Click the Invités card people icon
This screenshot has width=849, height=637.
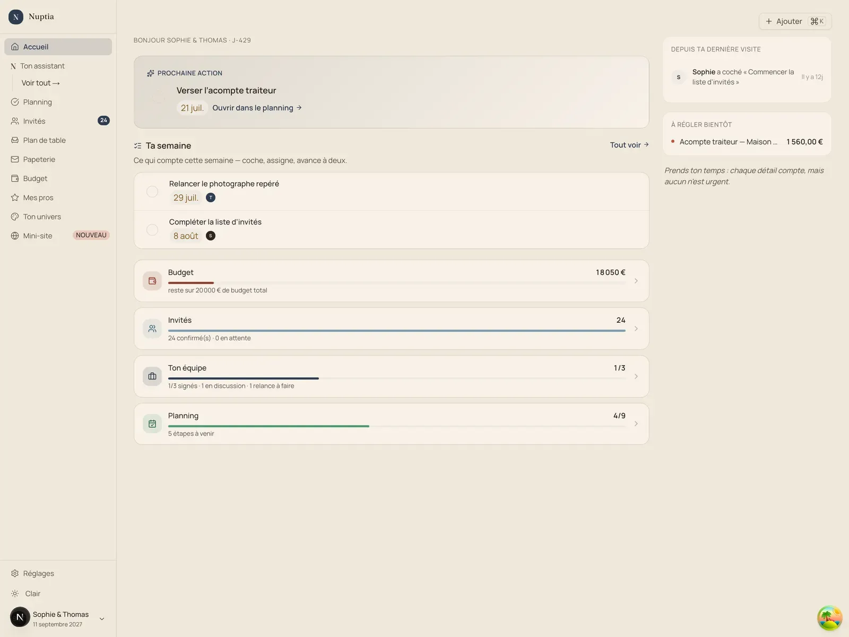pyautogui.click(x=152, y=329)
